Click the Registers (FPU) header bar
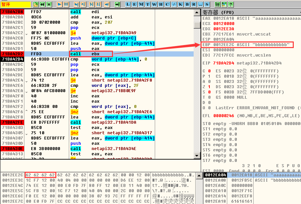Viewport: 301px width, 204px height. click(250, 12)
